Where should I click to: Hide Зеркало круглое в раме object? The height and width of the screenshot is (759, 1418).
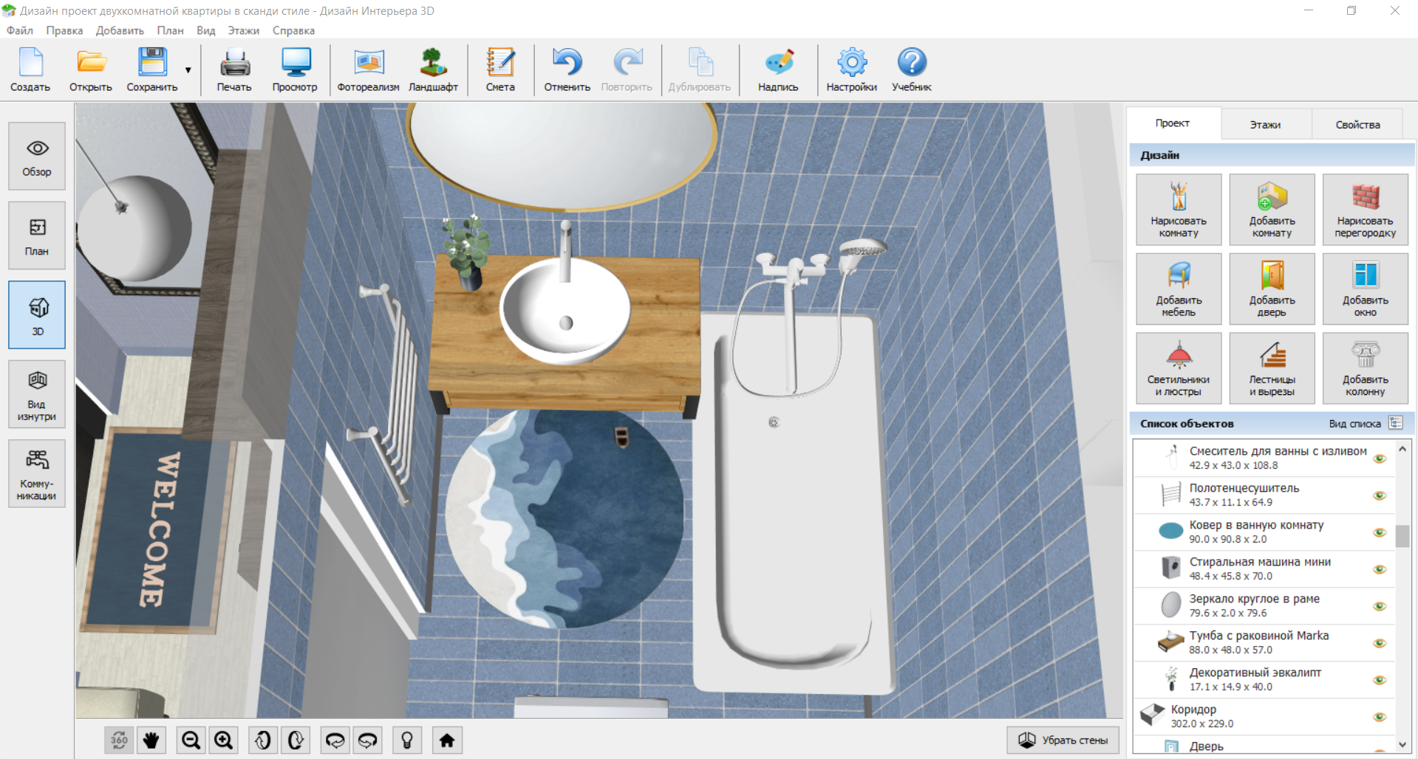[1380, 606]
